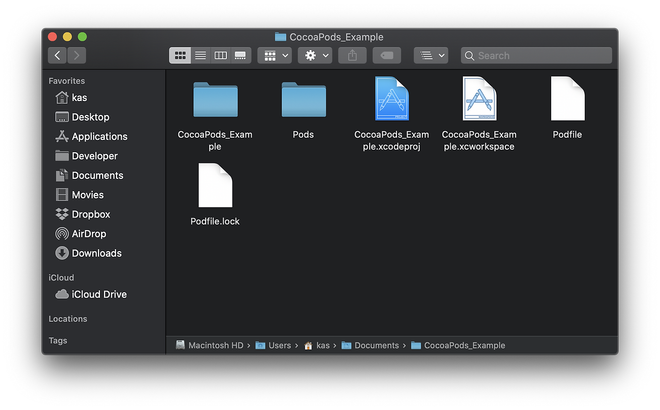This screenshot has height=410, width=660.
Task: Select Documents in sidebar
Action: tap(89, 175)
